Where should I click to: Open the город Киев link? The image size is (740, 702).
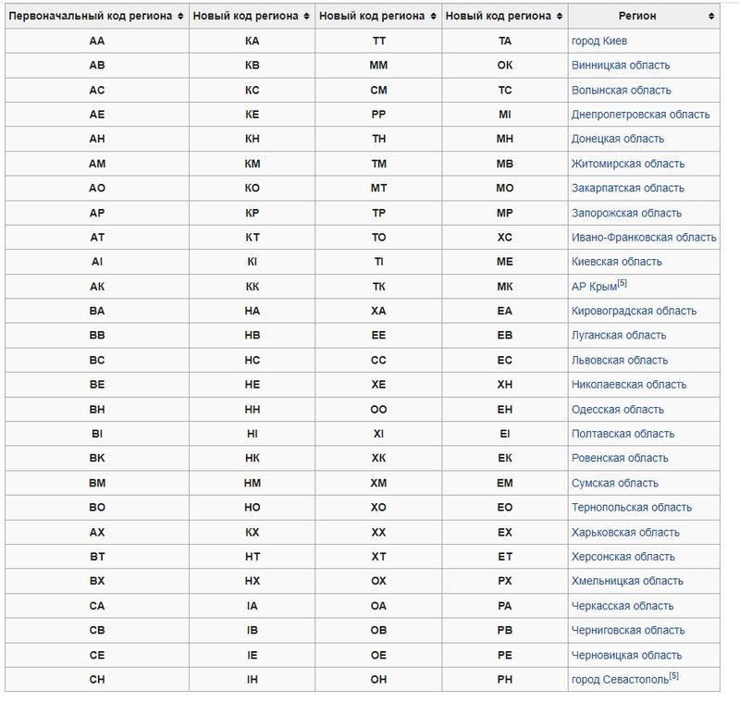coord(599,41)
